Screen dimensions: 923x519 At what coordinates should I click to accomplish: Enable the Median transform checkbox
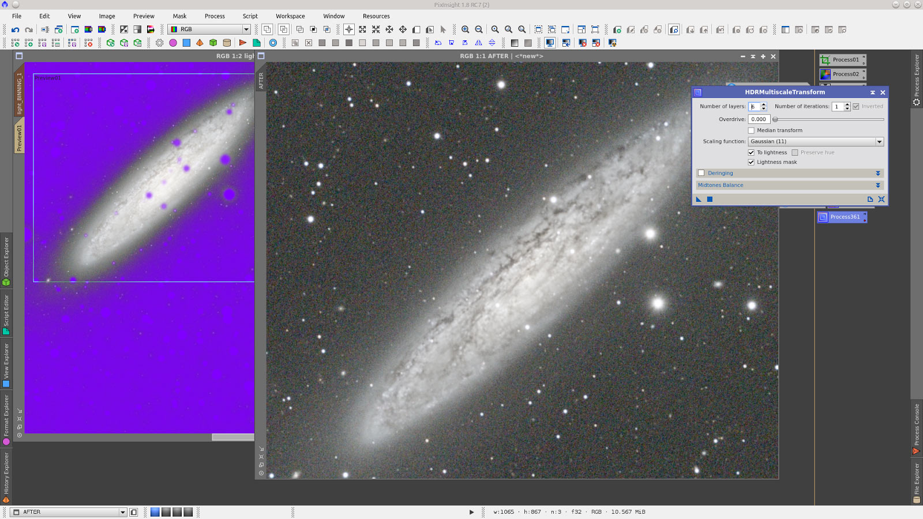tap(751, 130)
